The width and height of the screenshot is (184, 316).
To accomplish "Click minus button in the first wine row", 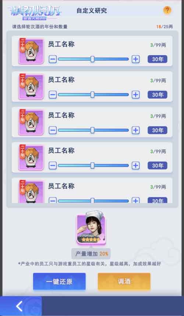I will click(53, 59).
